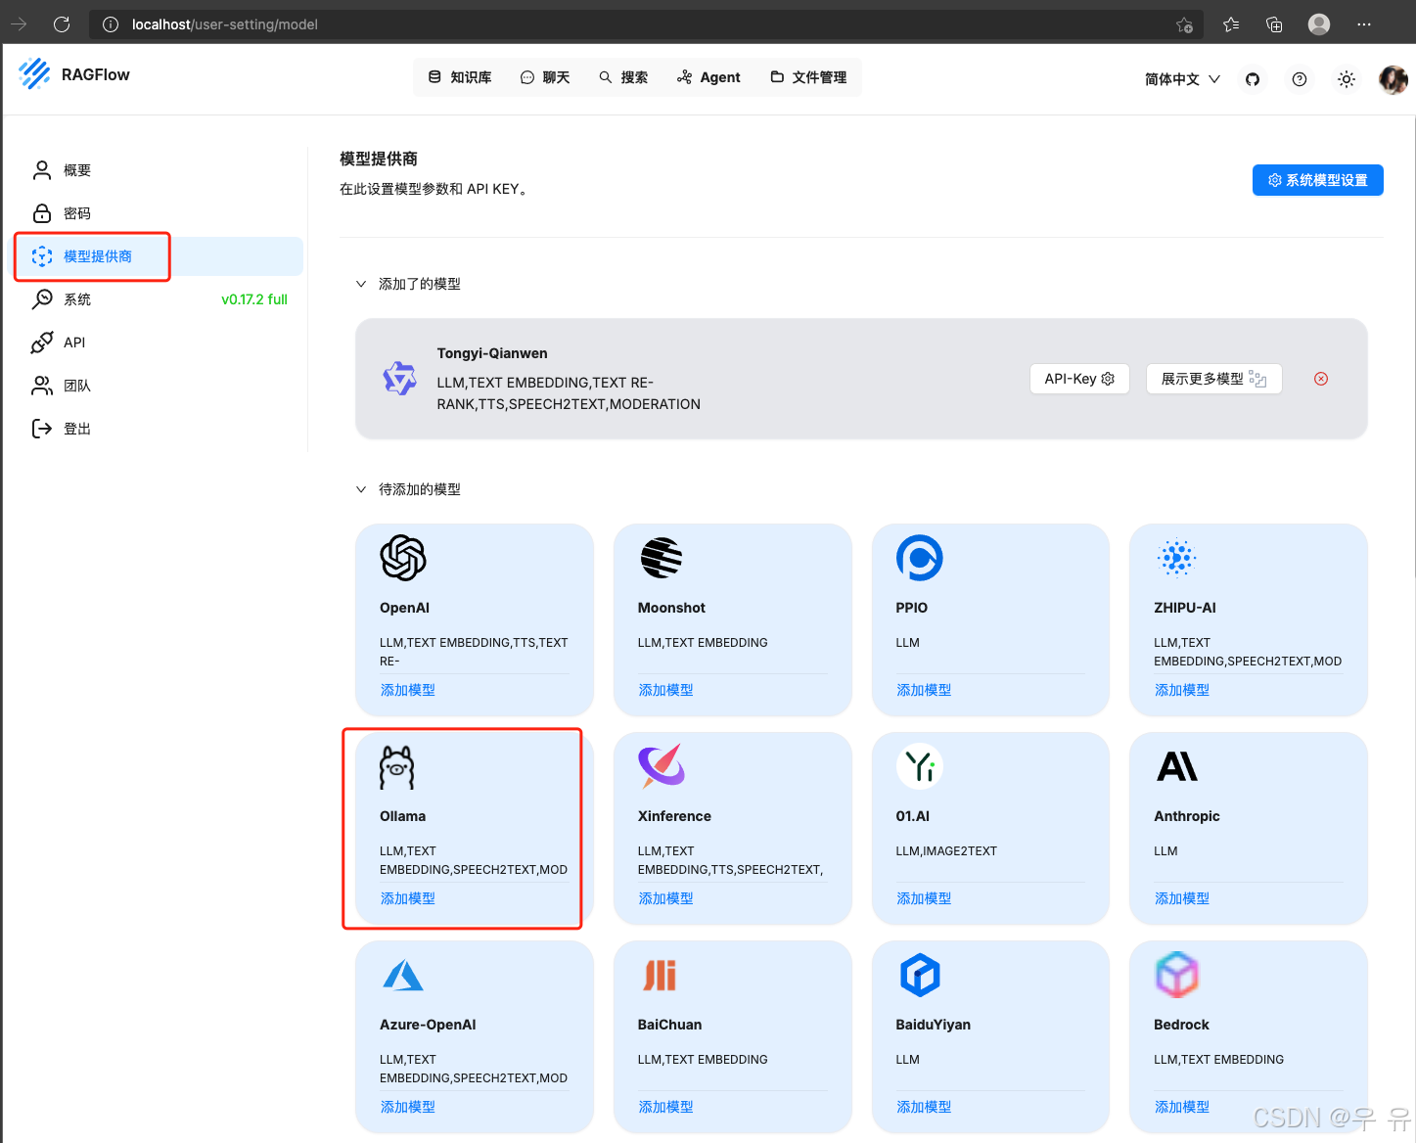Screen dimensions: 1416x1143
Task: Open the user avatar in RAGFlow header
Action: [1393, 79]
